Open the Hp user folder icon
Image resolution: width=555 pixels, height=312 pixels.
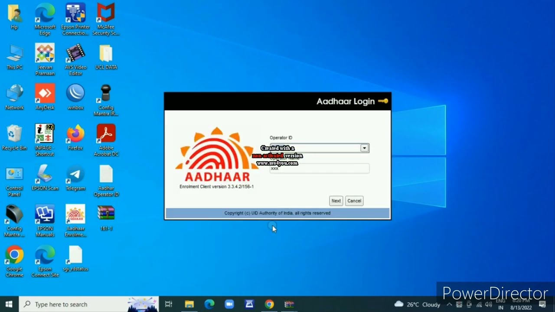point(14,17)
